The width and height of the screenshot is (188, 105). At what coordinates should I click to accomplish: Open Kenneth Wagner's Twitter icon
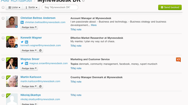pyautogui.click(x=22, y=42)
